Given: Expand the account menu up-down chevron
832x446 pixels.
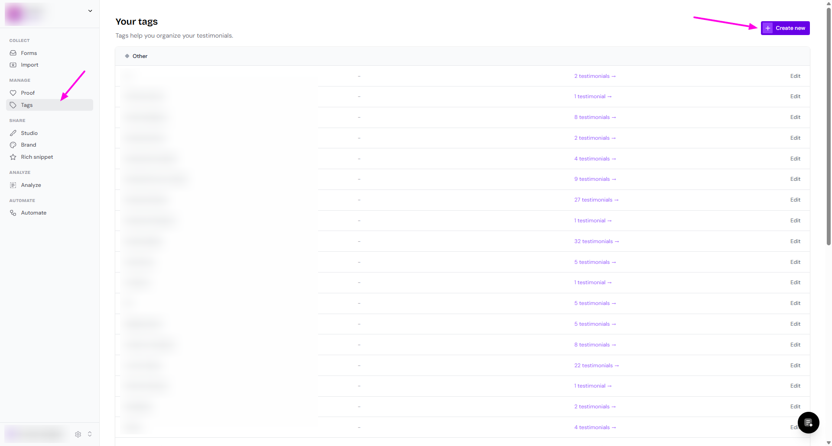Looking at the screenshot, I should click(x=90, y=434).
